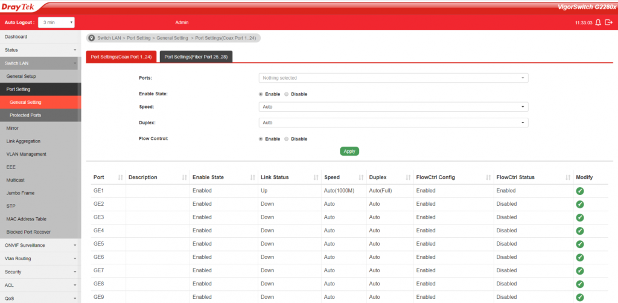Image resolution: width=618 pixels, height=303 pixels.
Task: Click the green Apply button
Action: tap(349, 151)
